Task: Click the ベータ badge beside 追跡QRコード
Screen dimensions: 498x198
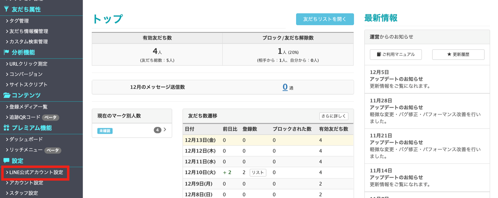Action: pyautogui.click(x=50, y=117)
